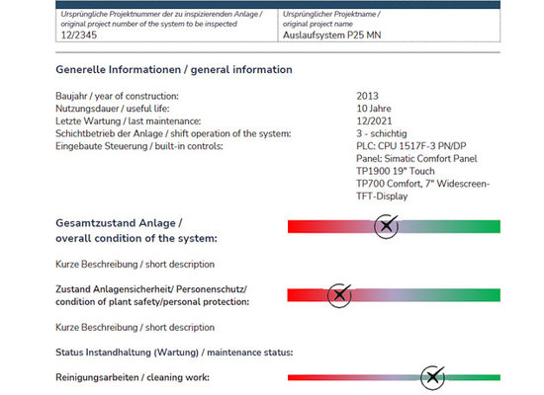This screenshot has width=544, height=395.
Task: Select the year of construction value 2013
Action: click(x=367, y=96)
